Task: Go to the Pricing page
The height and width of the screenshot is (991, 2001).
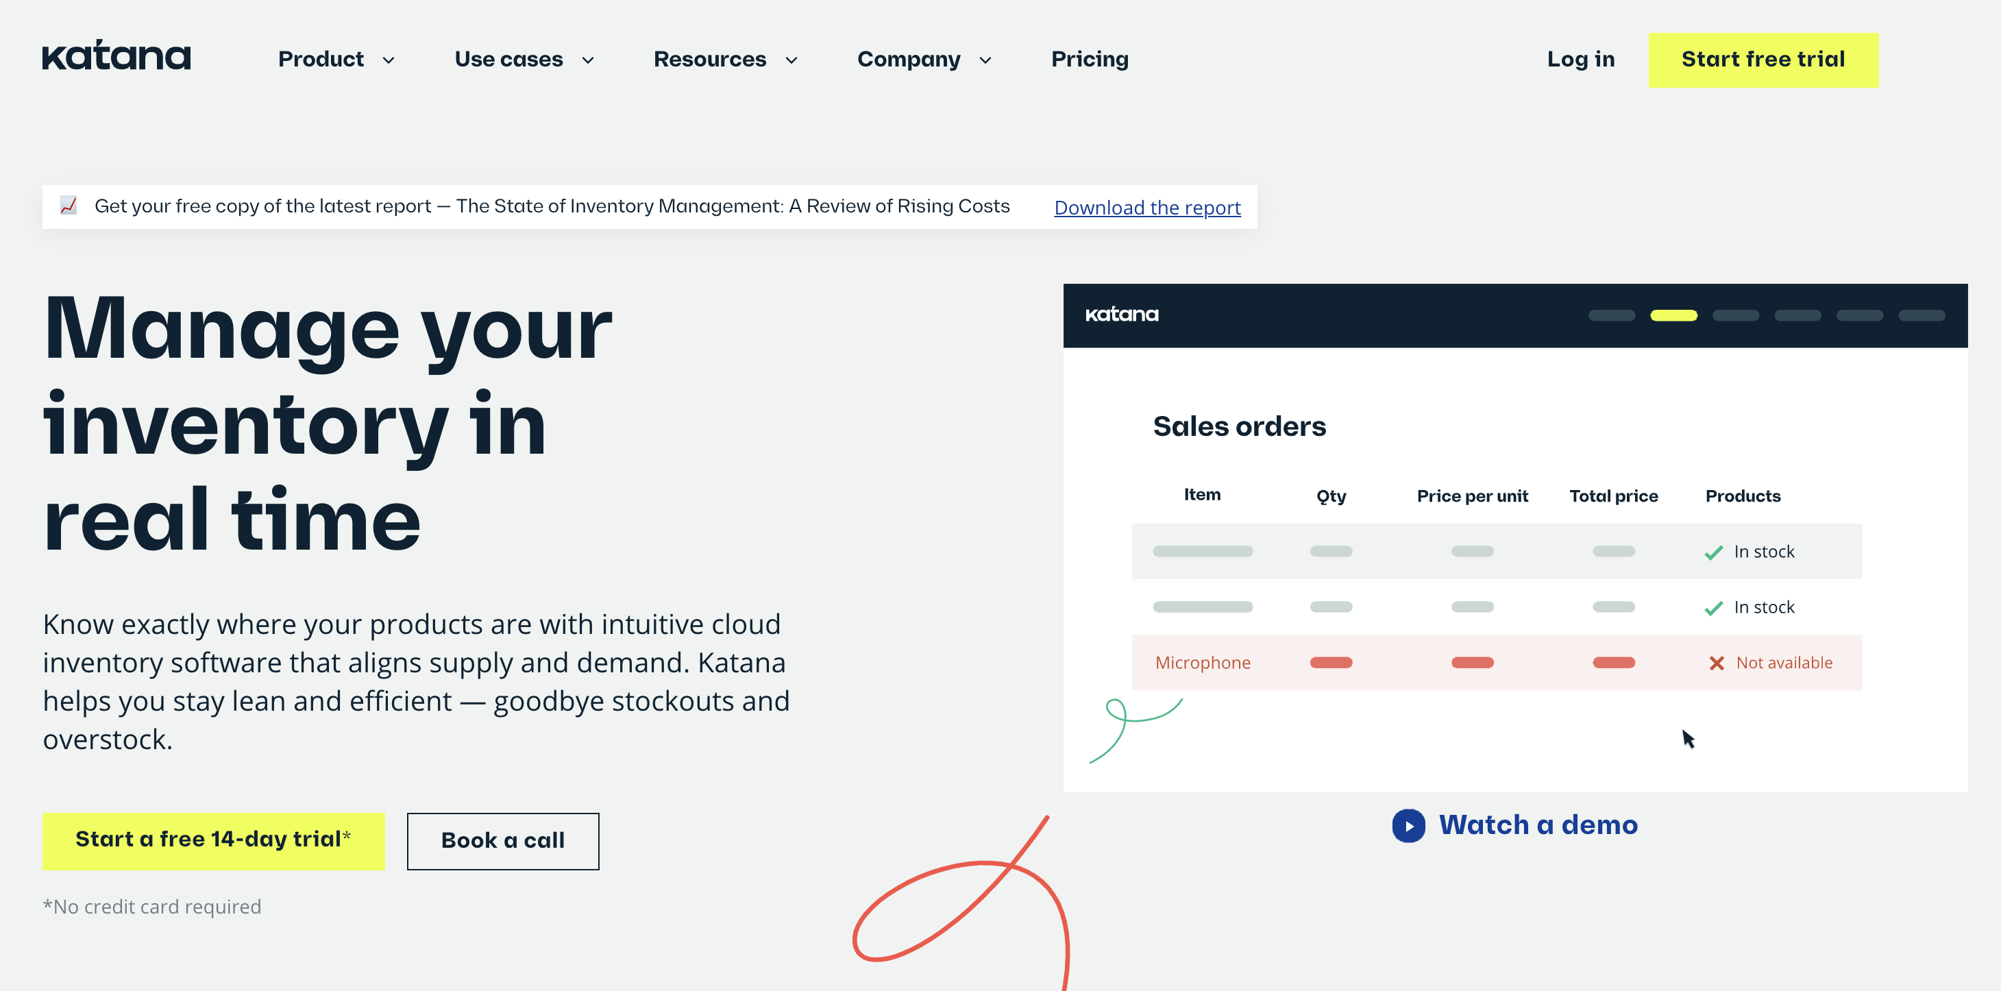Action: (1090, 59)
